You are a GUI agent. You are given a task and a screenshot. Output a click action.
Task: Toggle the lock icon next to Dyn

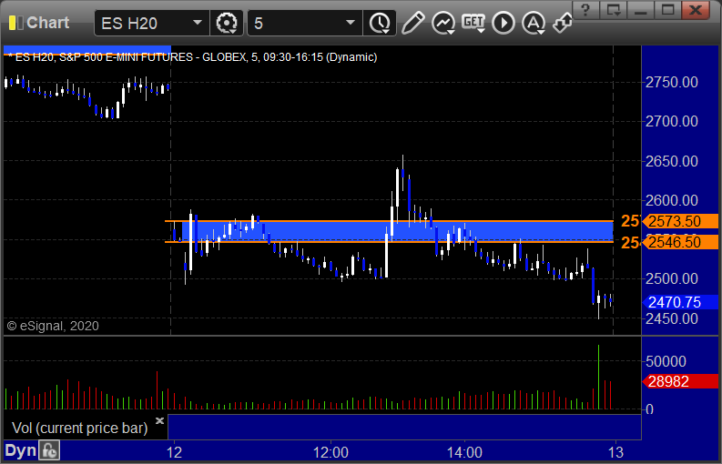pyautogui.click(x=49, y=450)
